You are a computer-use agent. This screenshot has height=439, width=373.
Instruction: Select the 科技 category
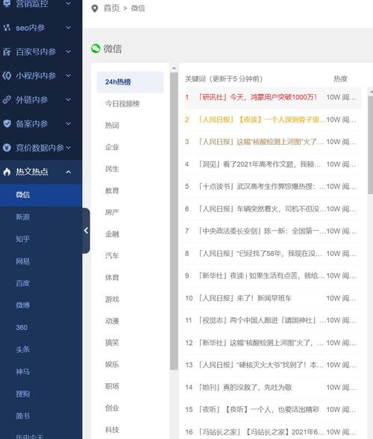pyautogui.click(x=112, y=430)
